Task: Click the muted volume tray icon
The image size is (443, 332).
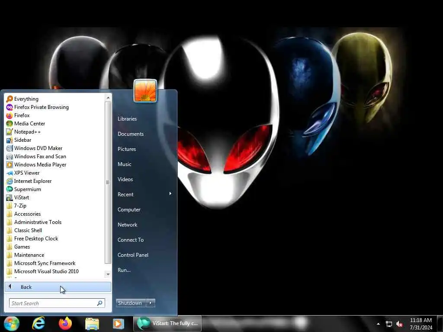Action: click(x=399, y=324)
